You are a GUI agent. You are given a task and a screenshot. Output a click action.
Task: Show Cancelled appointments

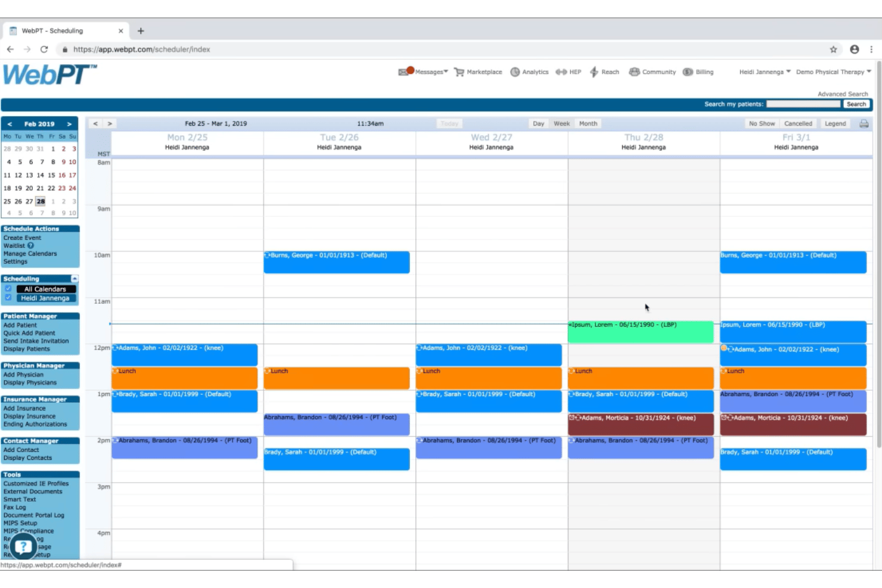point(798,123)
